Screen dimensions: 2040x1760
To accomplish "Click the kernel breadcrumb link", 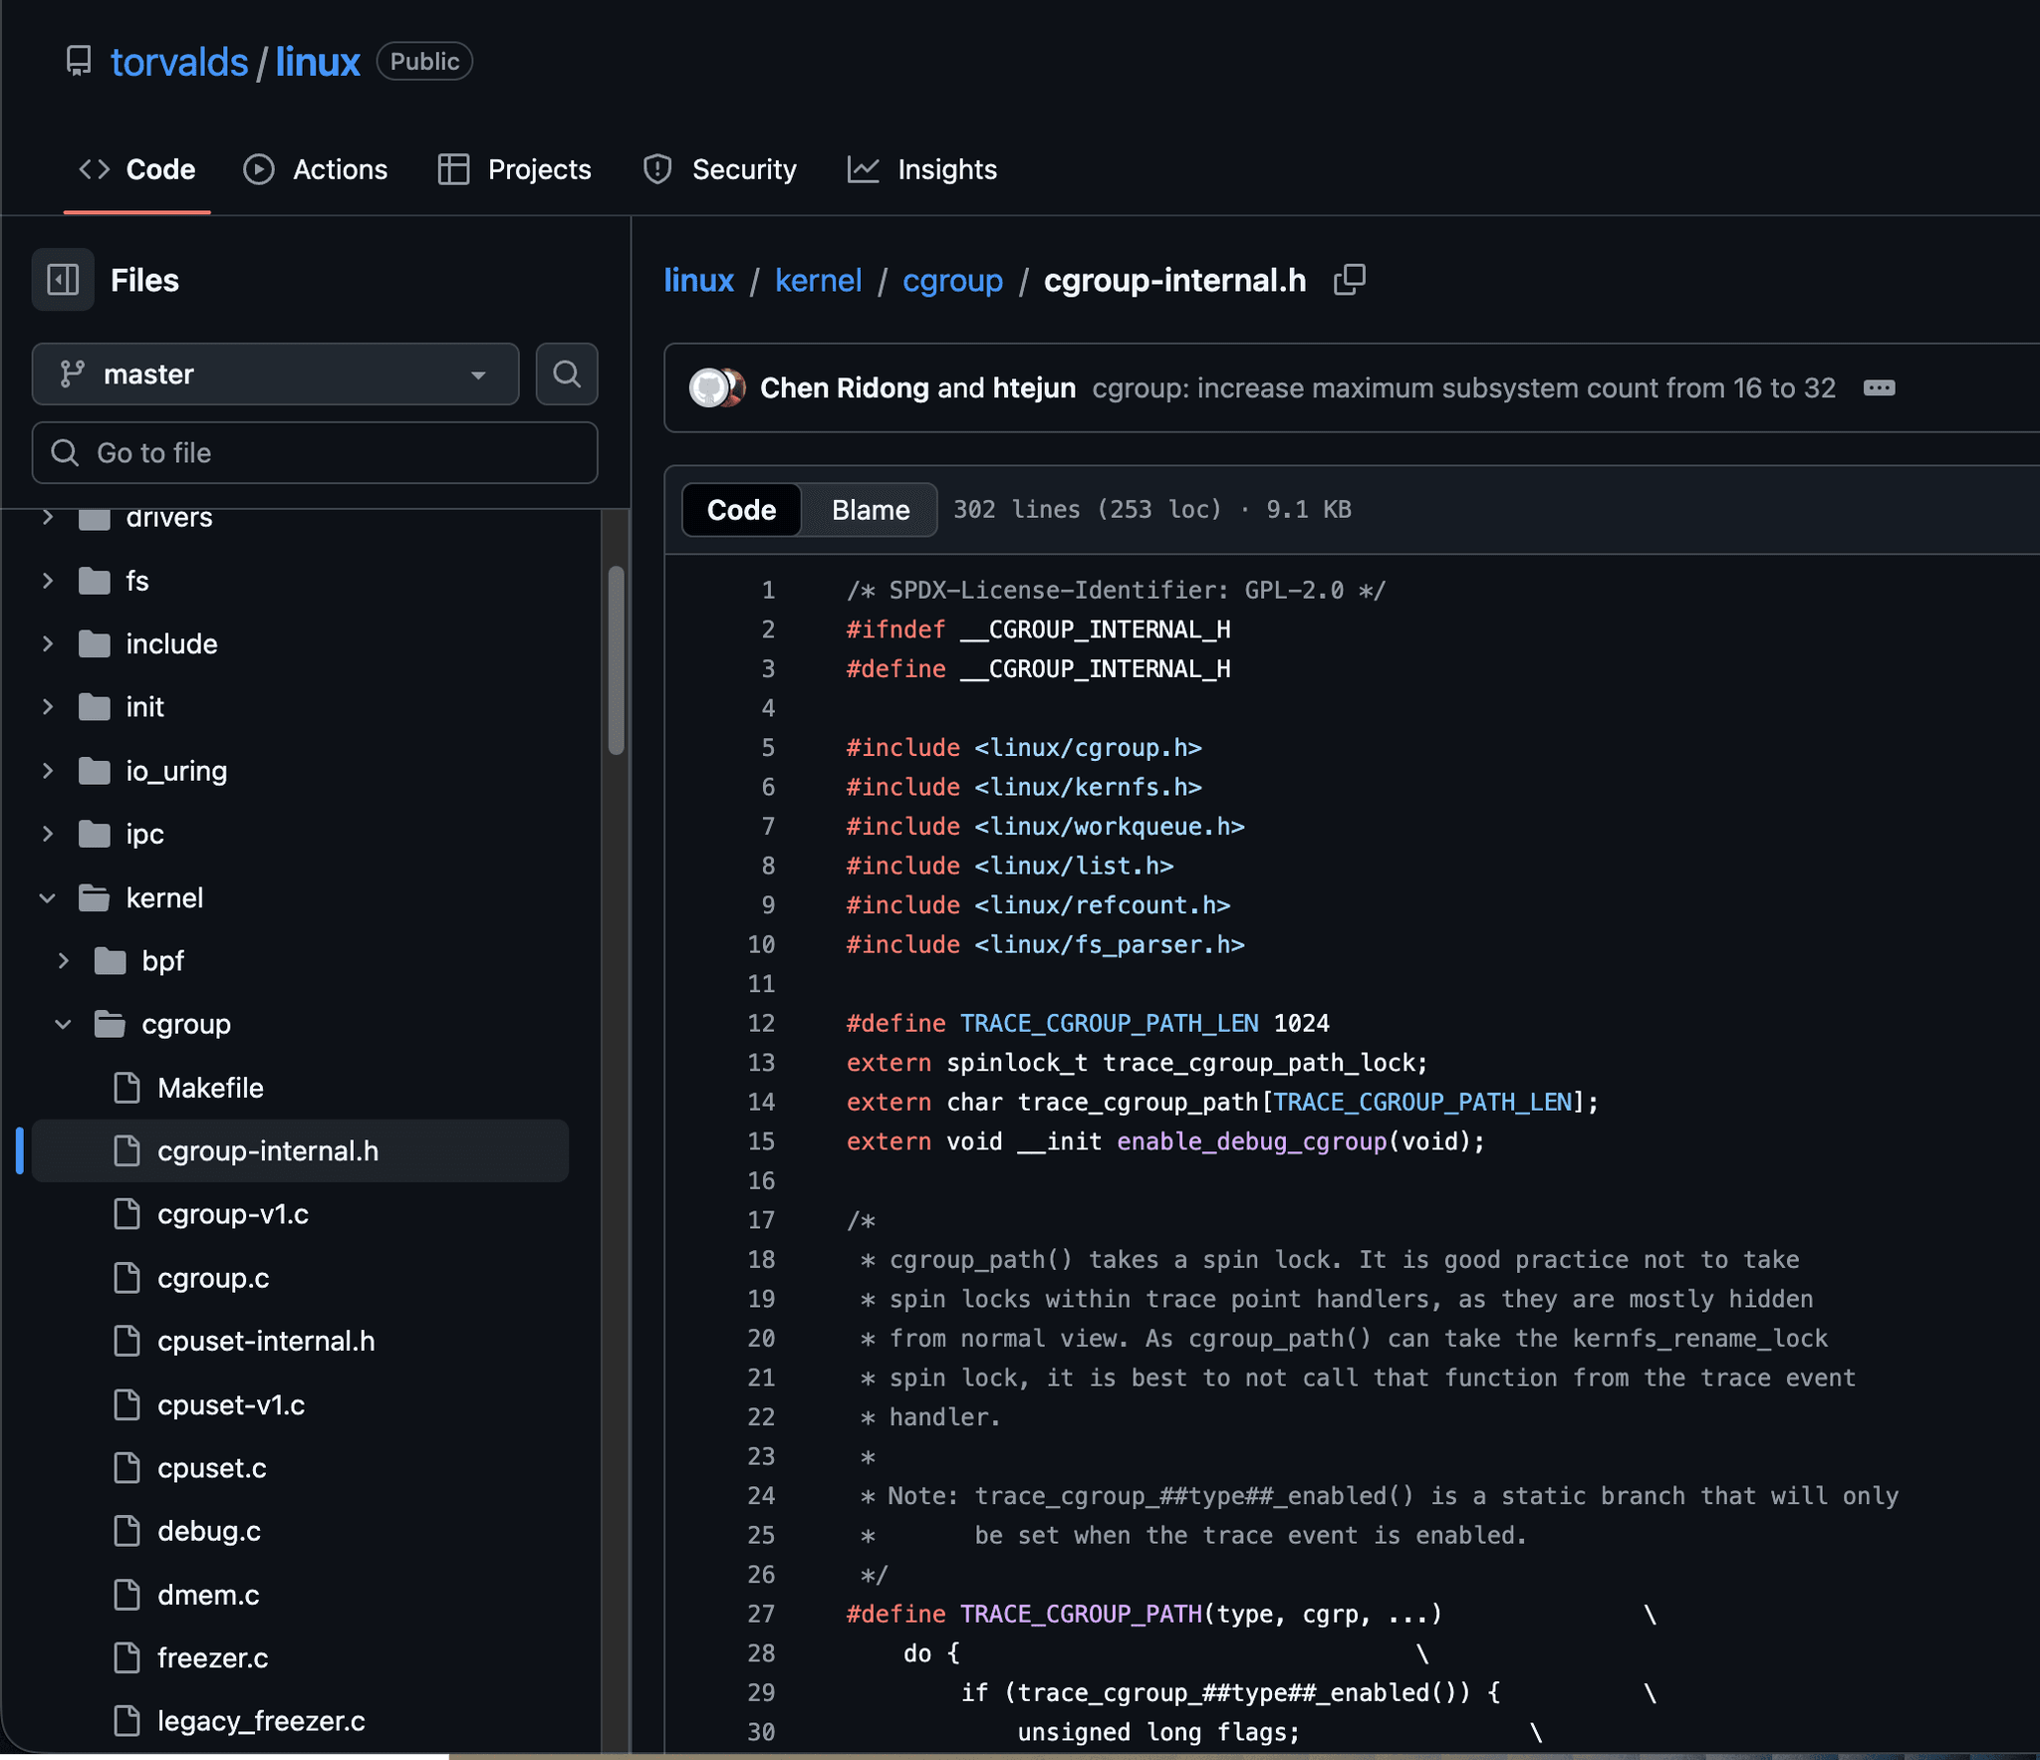I will 818,280.
